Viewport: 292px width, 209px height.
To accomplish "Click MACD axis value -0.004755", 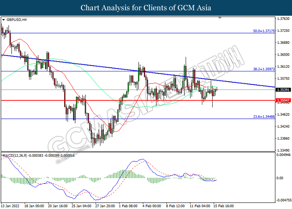I will (x=284, y=200).
